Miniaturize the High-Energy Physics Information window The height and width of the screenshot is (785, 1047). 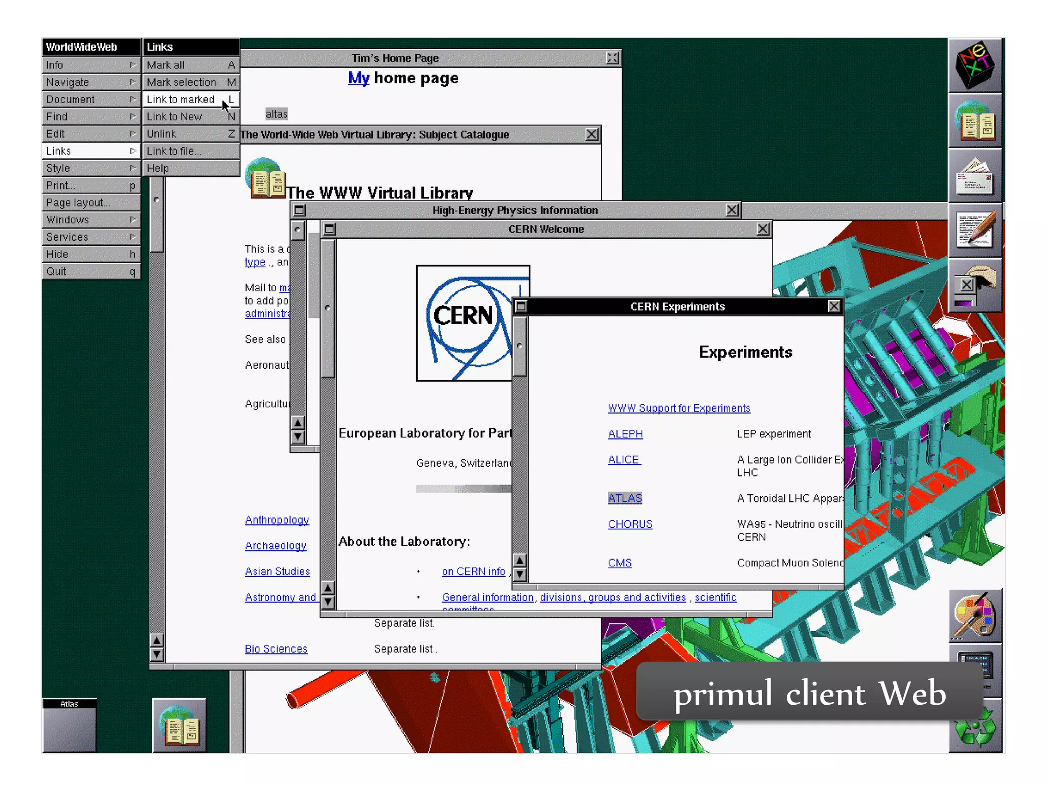pos(300,210)
